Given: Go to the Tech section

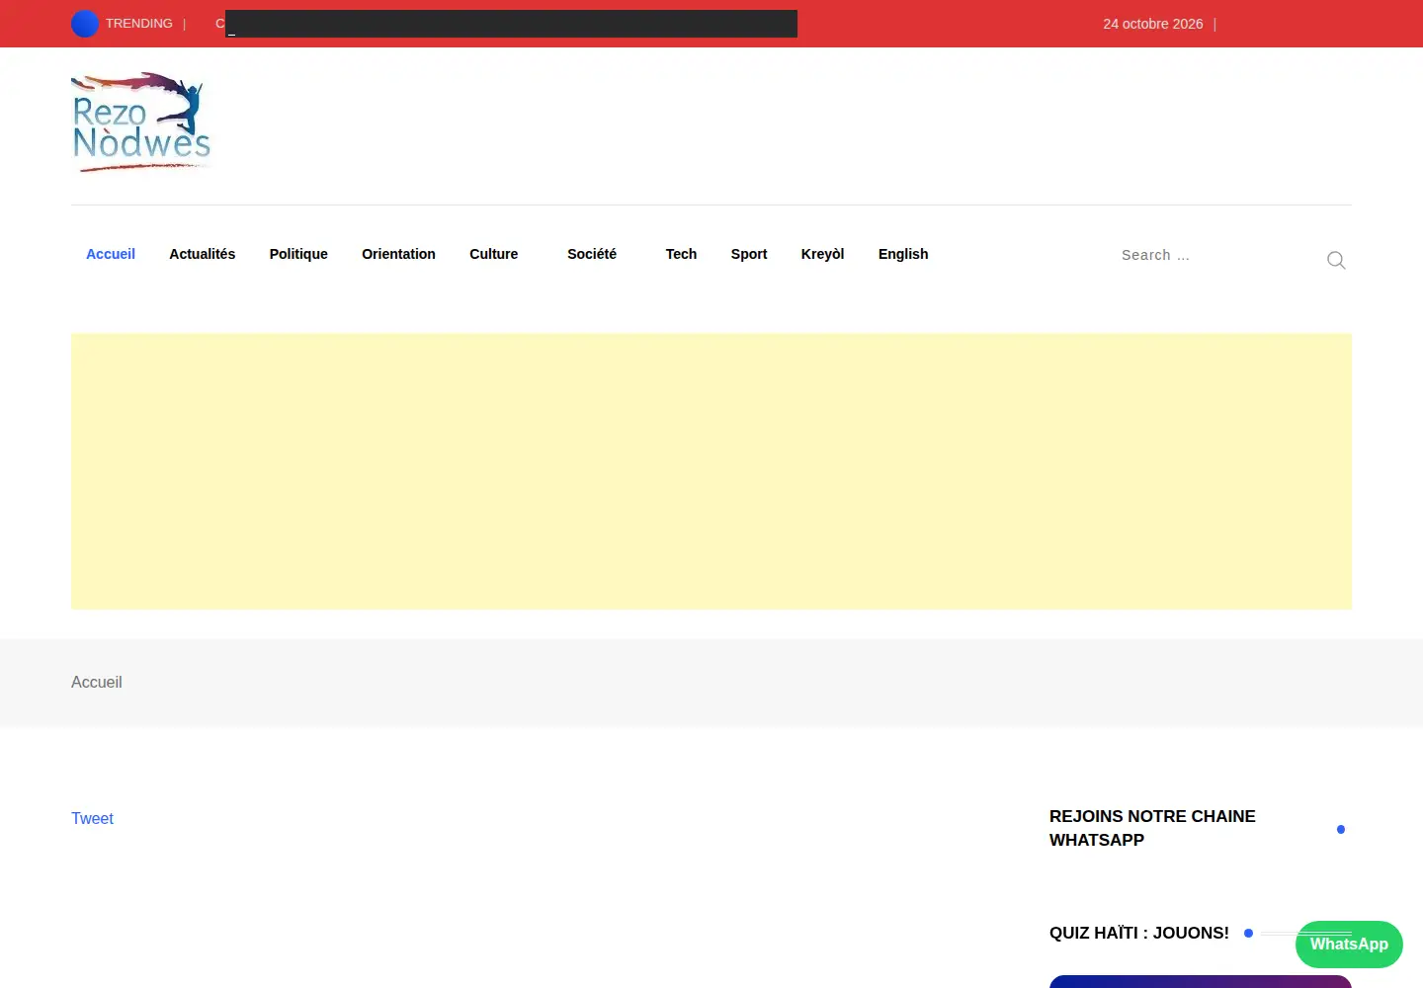Looking at the screenshot, I should pos(681,254).
